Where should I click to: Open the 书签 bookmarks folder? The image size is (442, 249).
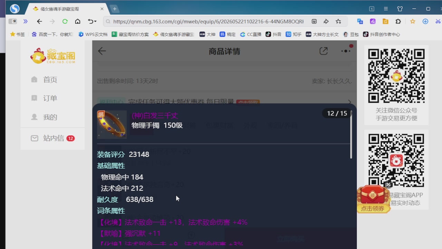pos(18,34)
